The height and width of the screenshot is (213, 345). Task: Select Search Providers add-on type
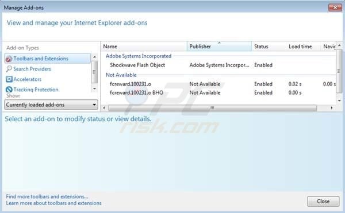tap(32, 69)
